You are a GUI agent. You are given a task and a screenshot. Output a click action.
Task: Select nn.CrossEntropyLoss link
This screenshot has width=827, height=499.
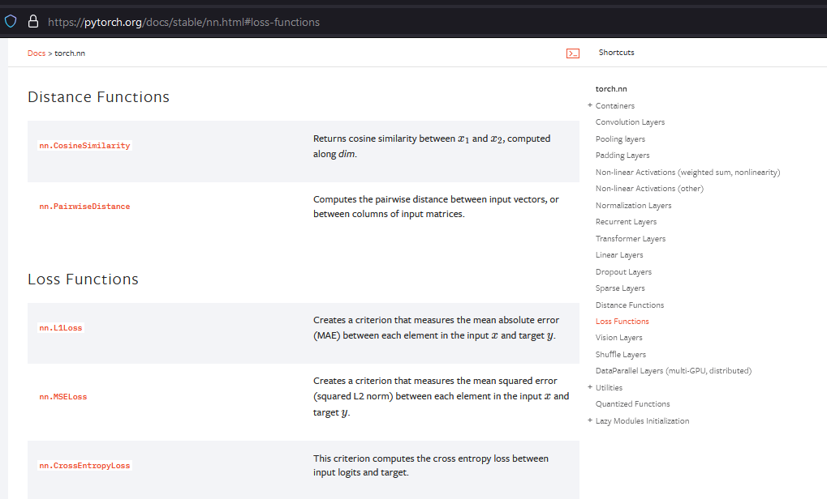coord(84,466)
